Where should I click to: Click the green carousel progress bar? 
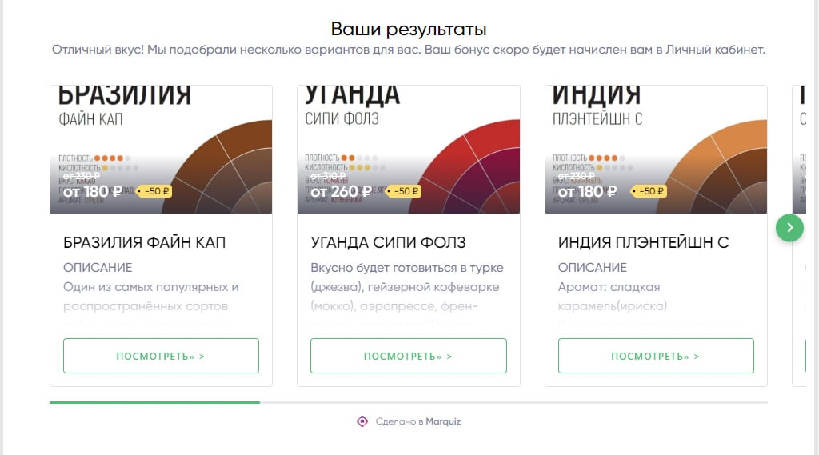(x=154, y=402)
